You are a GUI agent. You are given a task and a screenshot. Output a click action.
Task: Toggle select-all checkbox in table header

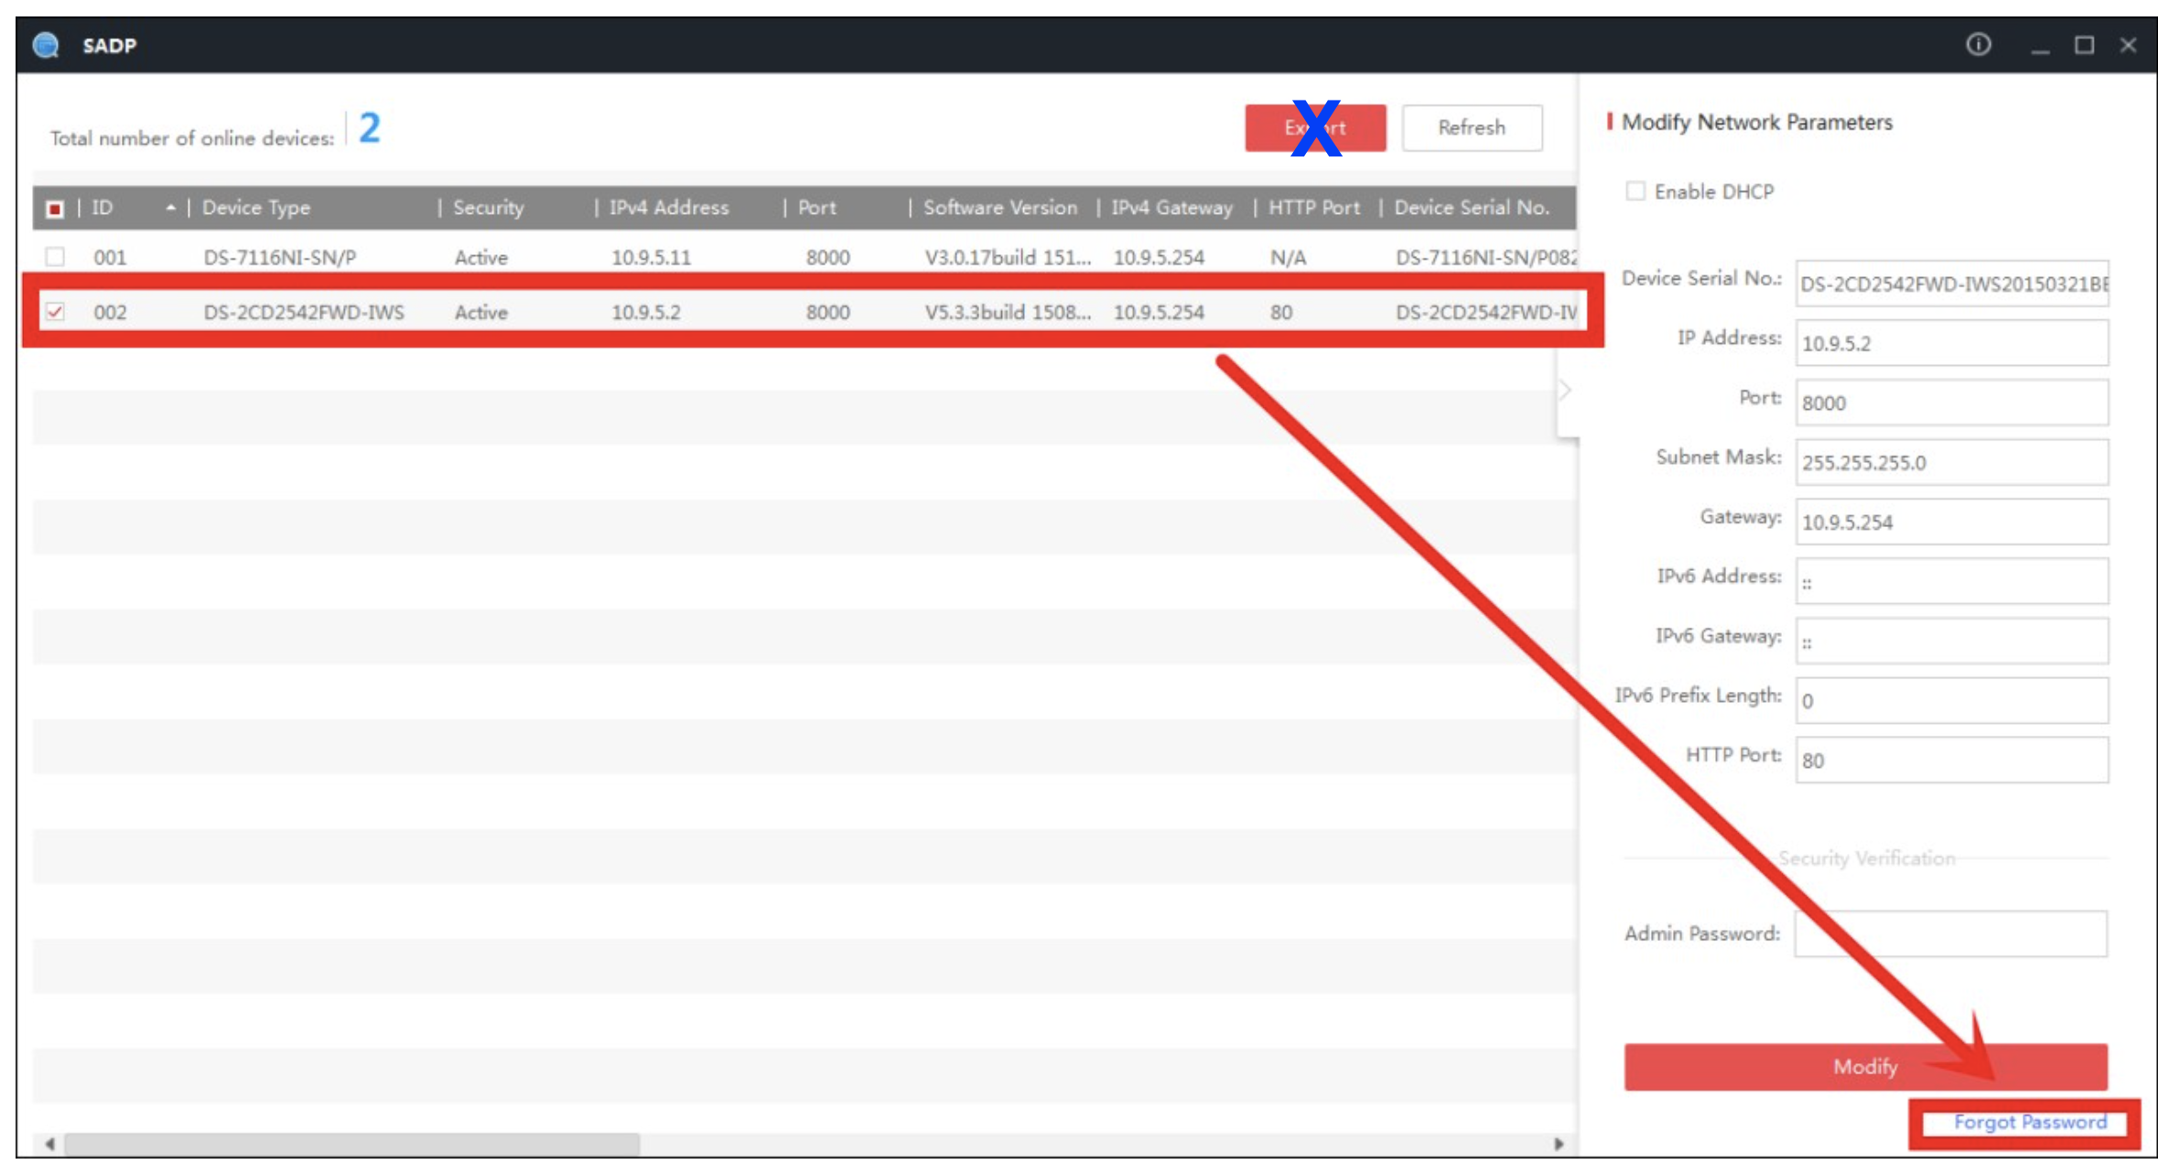(x=55, y=209)
